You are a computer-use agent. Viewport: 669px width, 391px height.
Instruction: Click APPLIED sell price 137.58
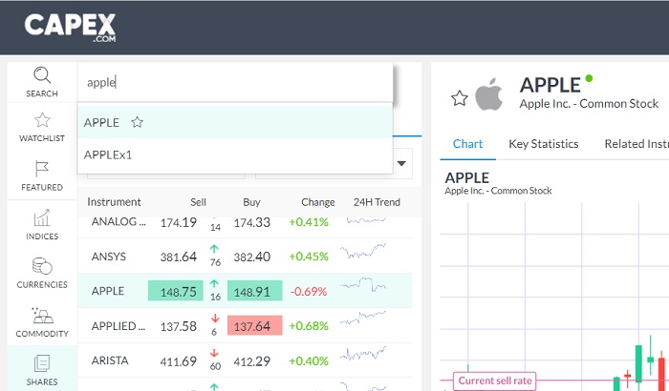coord(179,326)
